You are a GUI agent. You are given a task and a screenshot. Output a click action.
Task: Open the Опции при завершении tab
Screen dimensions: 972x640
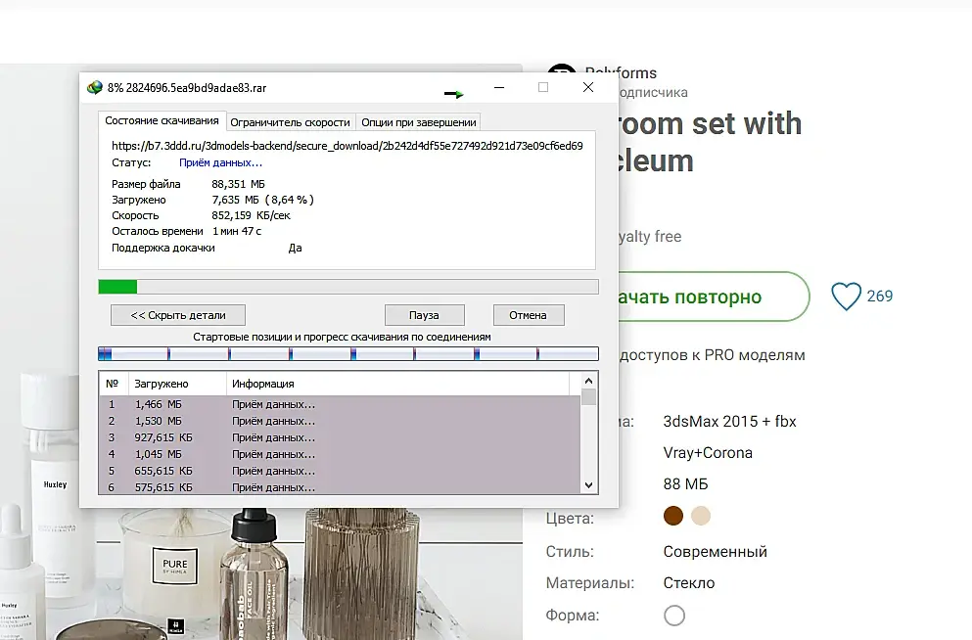[x=418, y=122]
